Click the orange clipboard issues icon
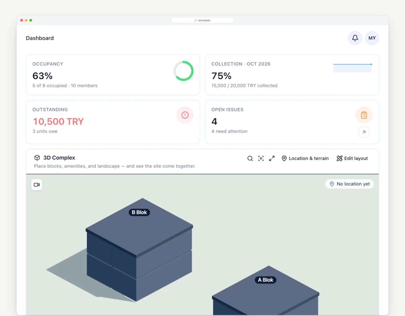Image resolution: width=405 pixels, height=316 pixels. point(364,115)
